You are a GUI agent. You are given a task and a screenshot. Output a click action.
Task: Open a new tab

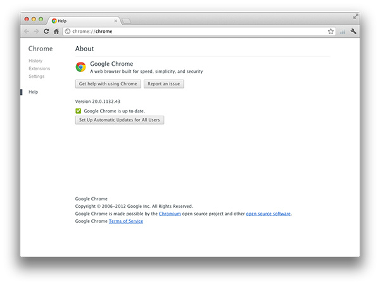click(x=126, y=21)
